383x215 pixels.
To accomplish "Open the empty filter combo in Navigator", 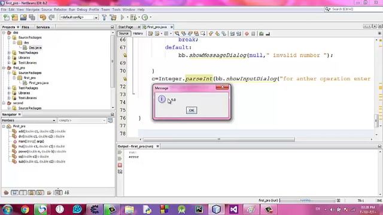I will (x=82, y=121).
